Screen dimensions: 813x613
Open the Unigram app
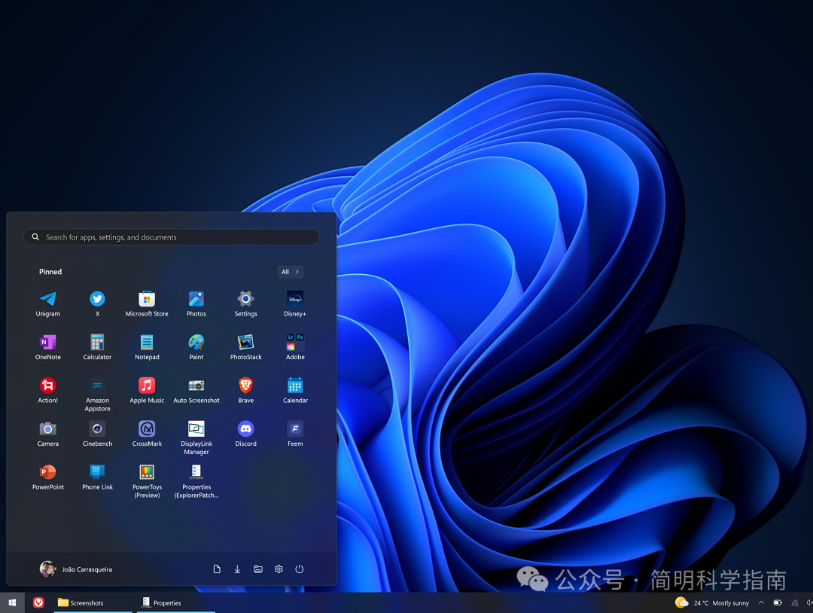(47, 300)
